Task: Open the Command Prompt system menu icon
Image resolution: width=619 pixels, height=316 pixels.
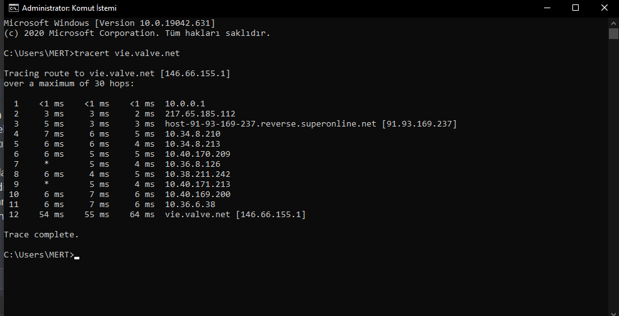Action: 13,8
